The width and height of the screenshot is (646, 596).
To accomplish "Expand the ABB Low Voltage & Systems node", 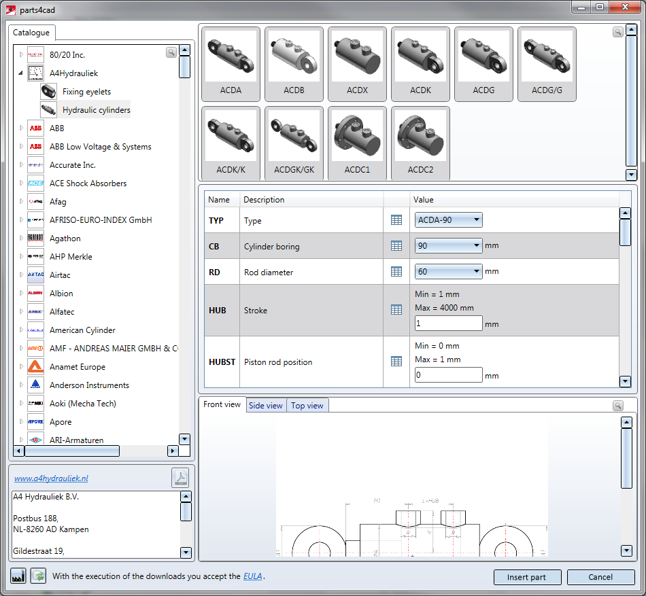I will point(21,146).
